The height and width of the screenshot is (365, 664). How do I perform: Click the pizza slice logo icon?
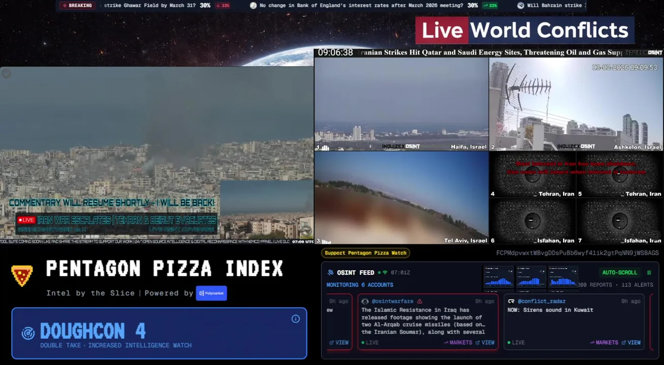[x=22, y=275]
